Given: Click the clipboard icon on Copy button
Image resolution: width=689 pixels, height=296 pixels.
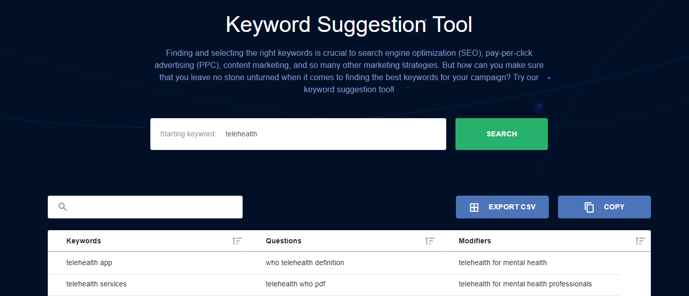Looking at the screenshot, I should (589, 207).
